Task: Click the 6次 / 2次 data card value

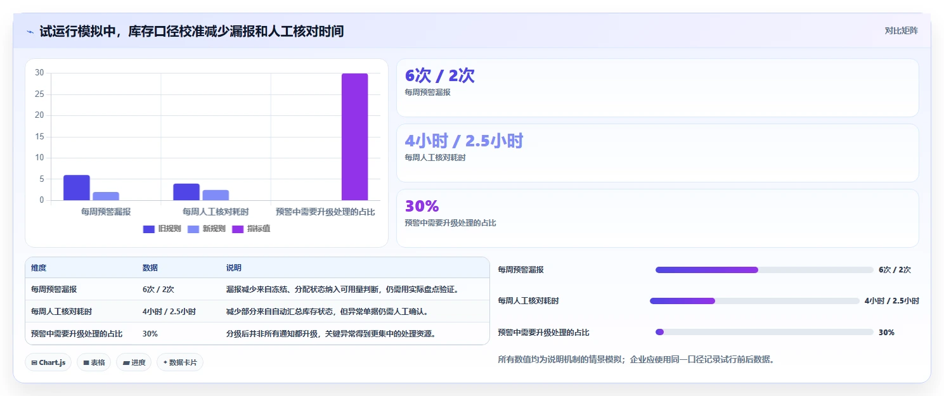Action: [440, 75]
